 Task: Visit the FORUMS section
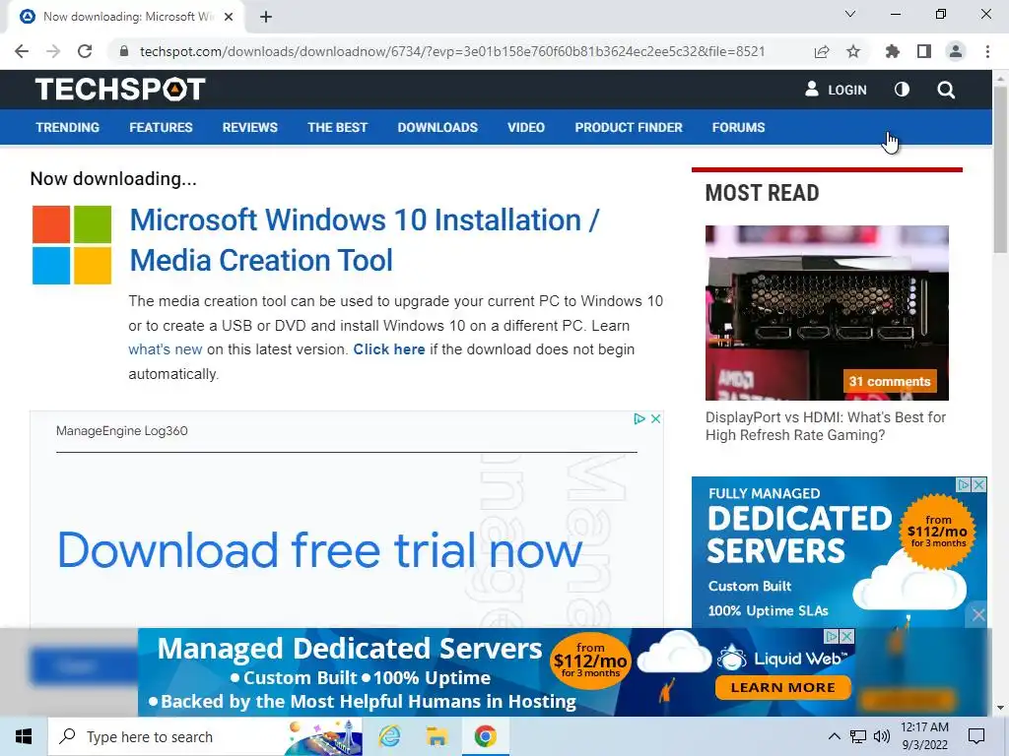tap(738, 127)
